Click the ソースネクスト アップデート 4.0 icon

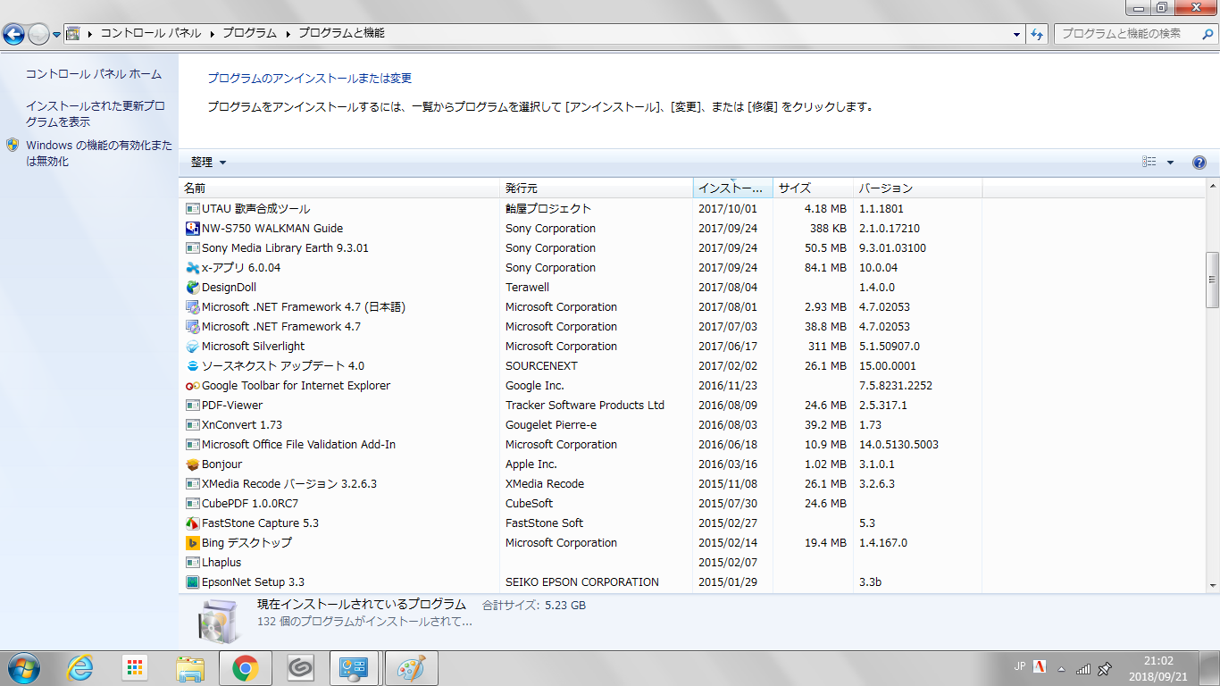tap(192, 366)
